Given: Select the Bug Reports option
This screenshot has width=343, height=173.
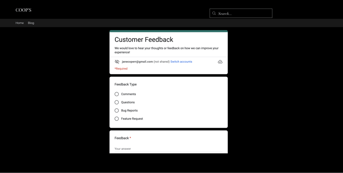Looking at the screenshot, I should (x=117, y=111).
